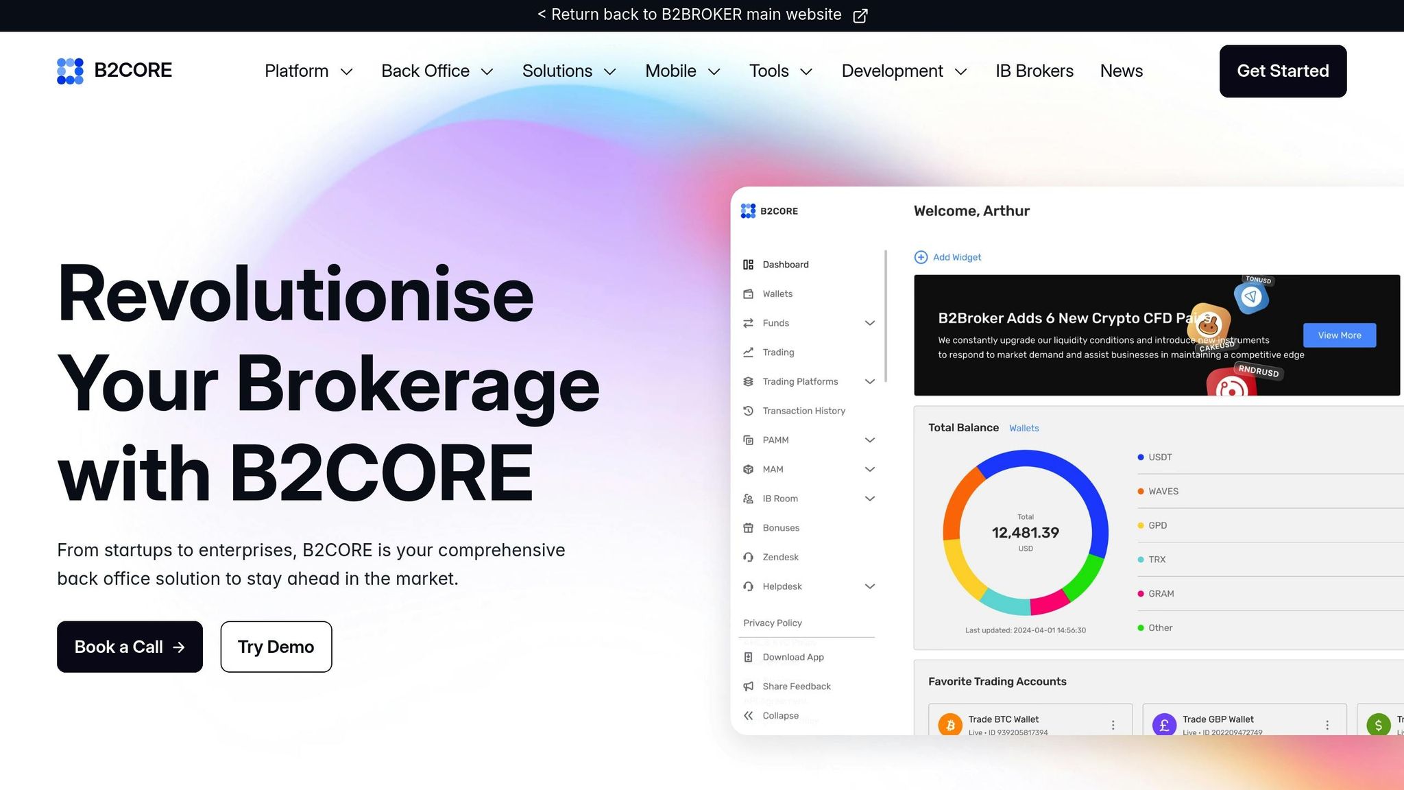
Task: Click the Get Started button
Action: click(1283, 71)
